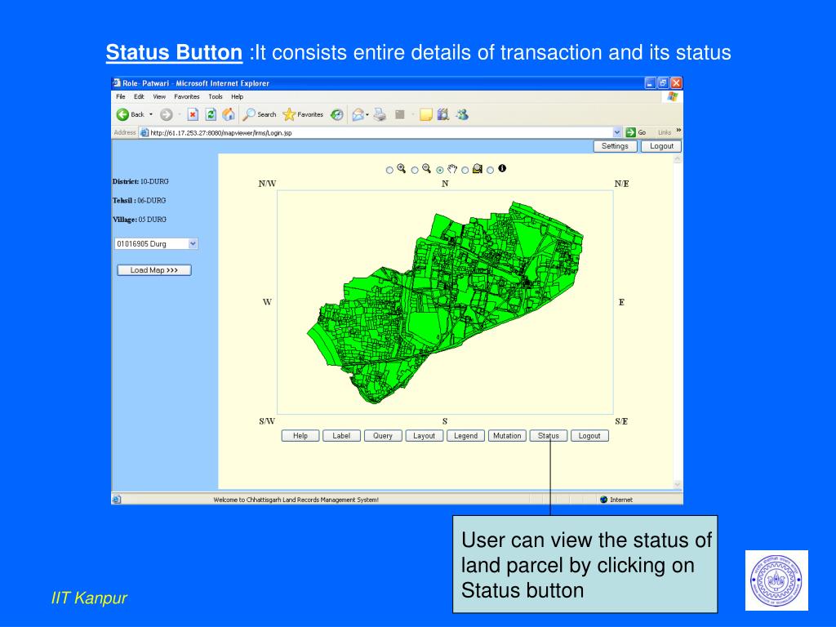Select the full-extent map tool icon
The width and height of the screenshot is (836, 627).
(478, 169)
